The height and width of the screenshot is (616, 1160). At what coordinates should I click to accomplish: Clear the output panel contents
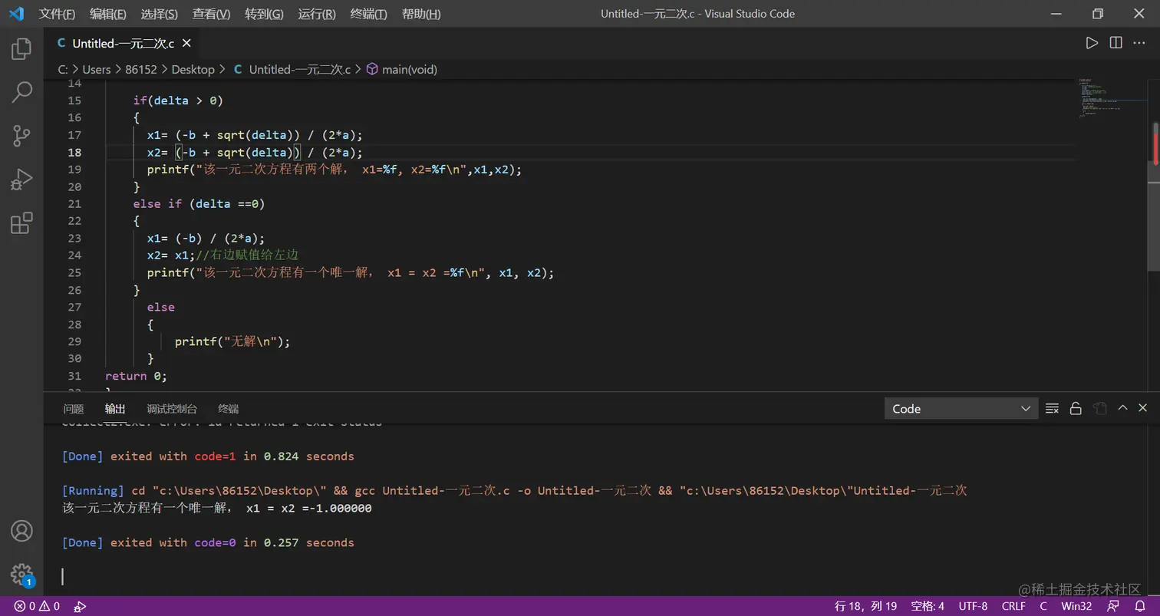pyautogui.click(x=1053, y=408)
